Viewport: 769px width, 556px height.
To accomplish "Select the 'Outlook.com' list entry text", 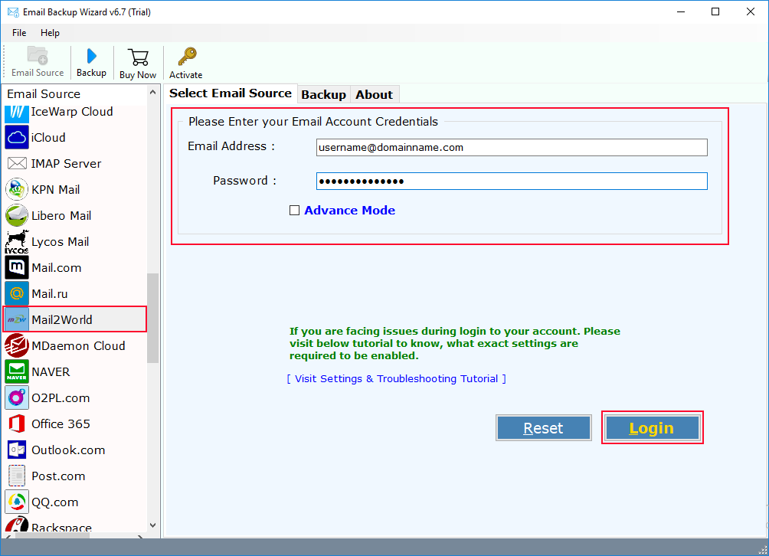I will coord(68,450).
